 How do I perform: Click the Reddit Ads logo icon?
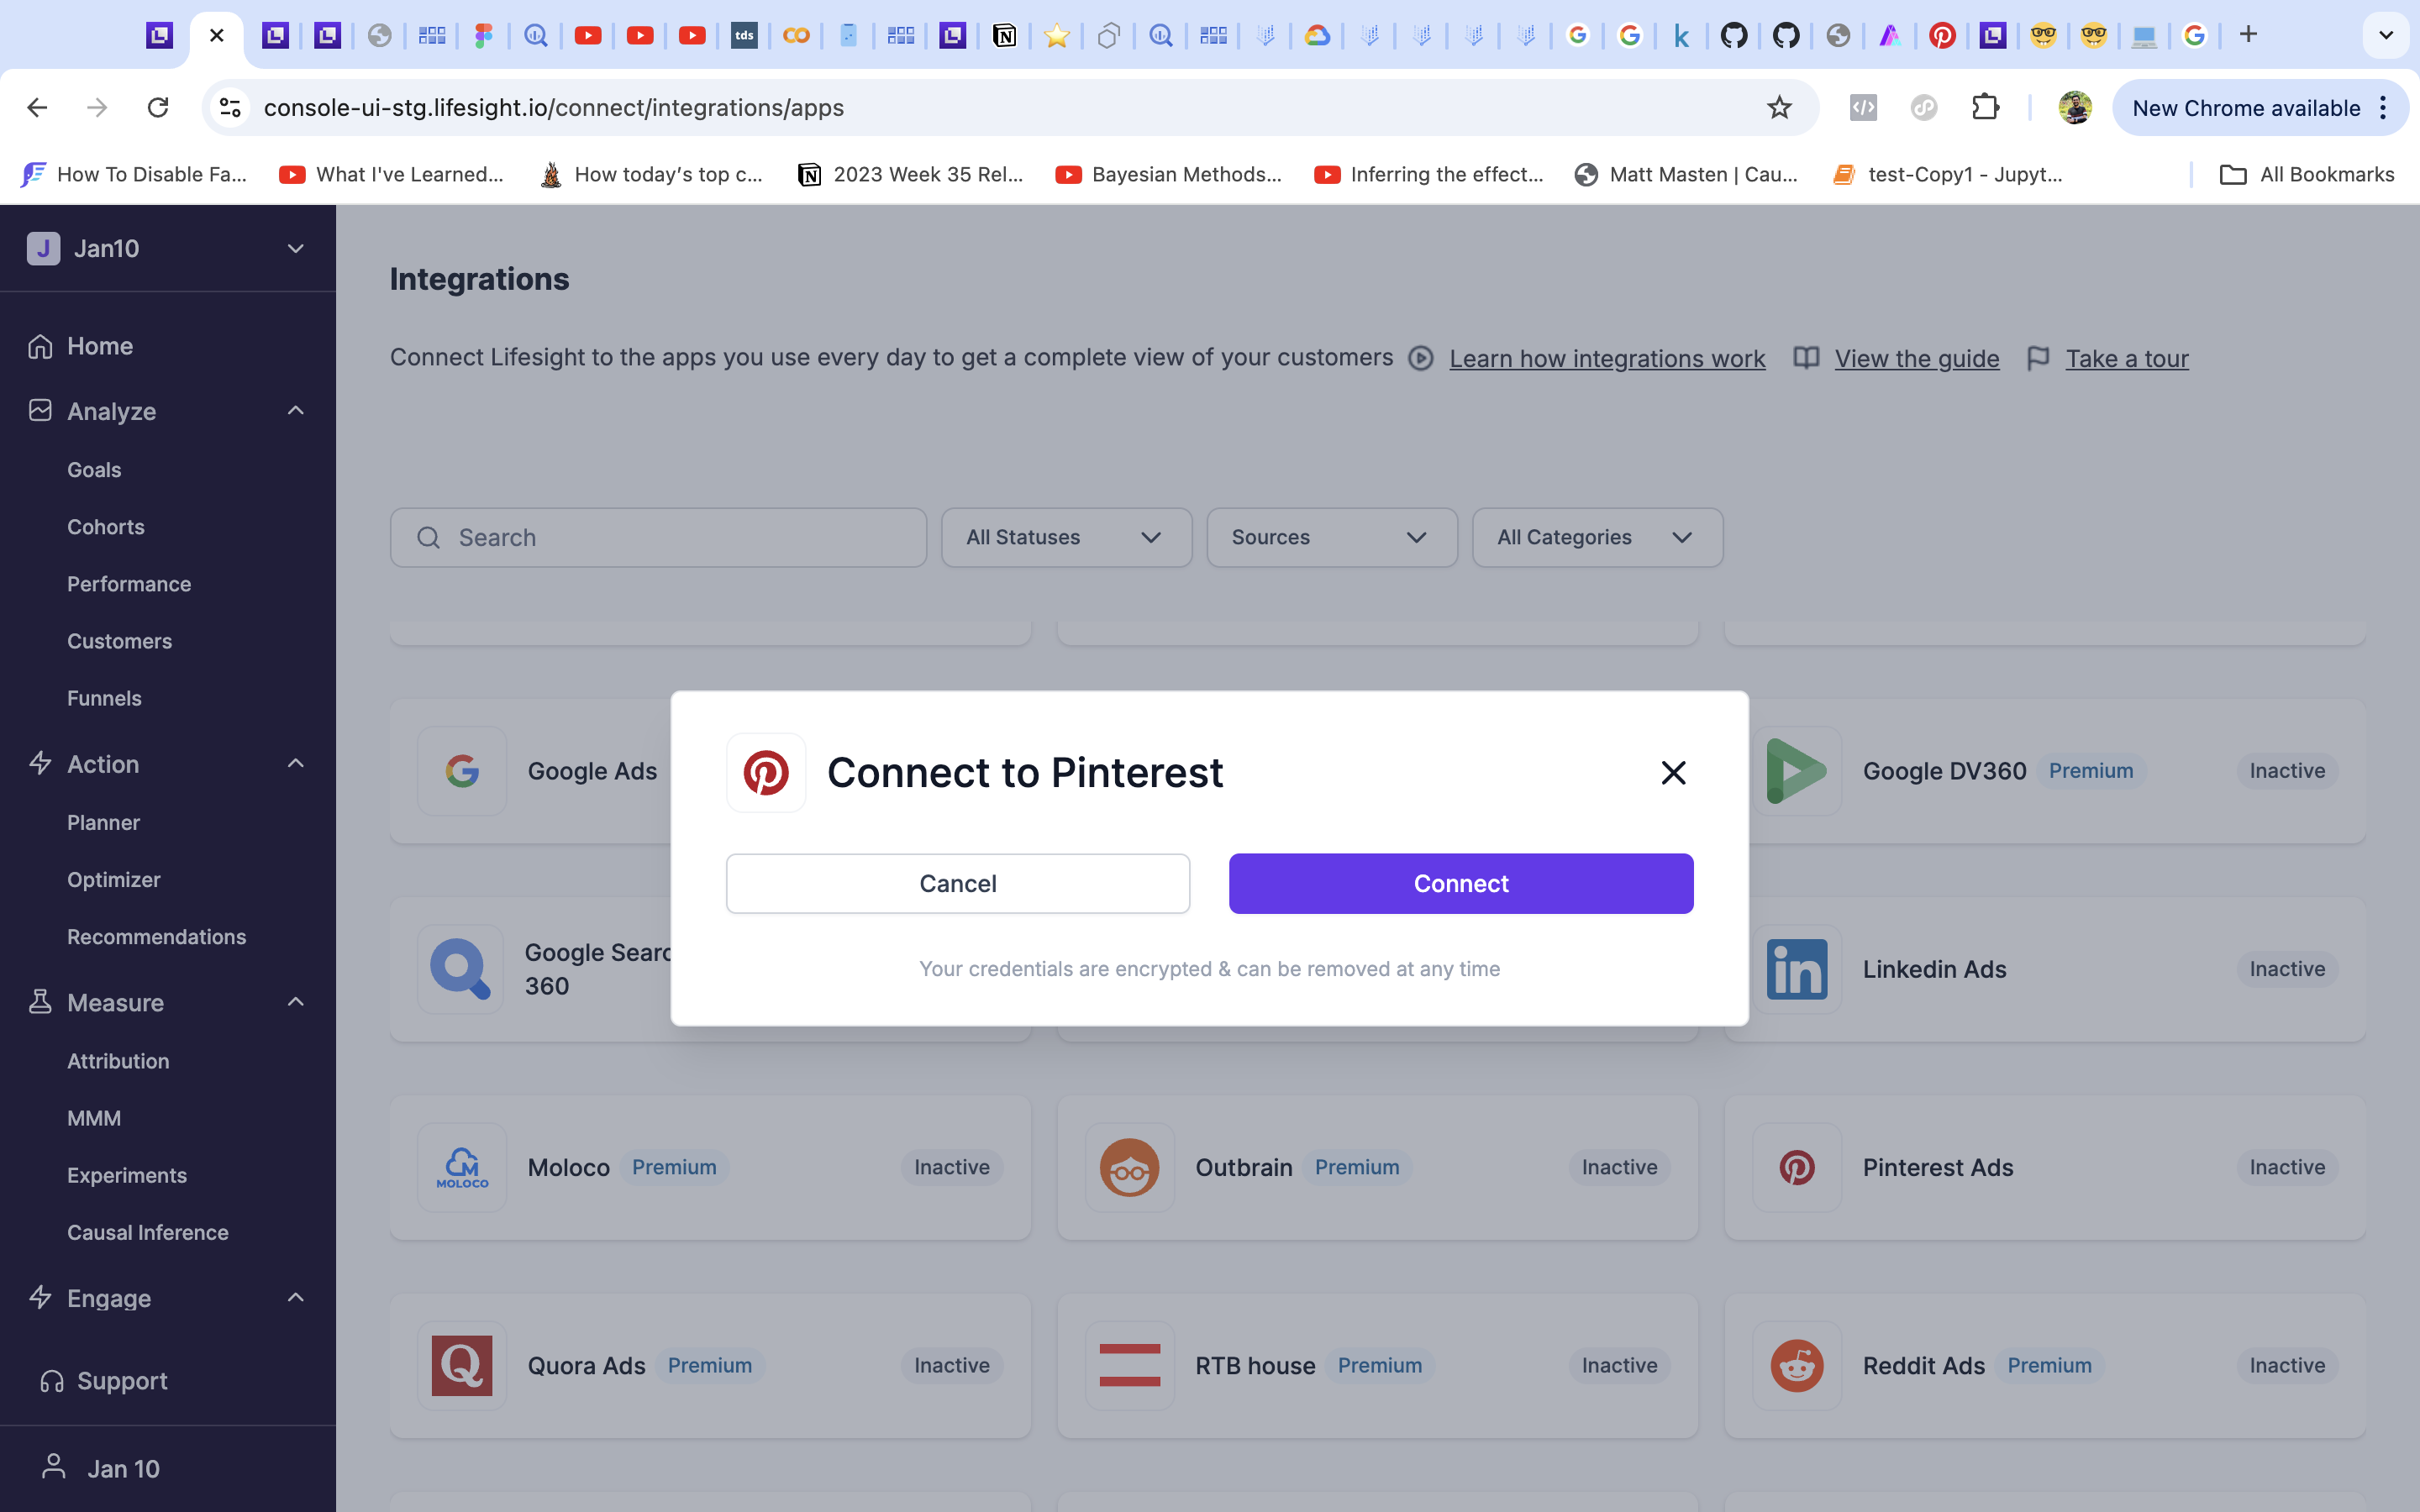1796,1365
